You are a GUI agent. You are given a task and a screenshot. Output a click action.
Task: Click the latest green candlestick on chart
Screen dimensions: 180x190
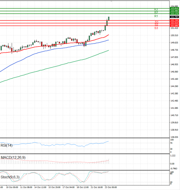[x=108, y=19]
